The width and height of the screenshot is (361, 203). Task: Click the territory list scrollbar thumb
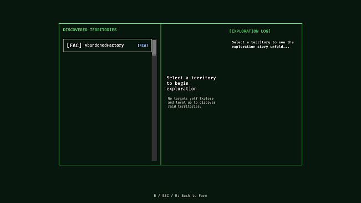154,48
